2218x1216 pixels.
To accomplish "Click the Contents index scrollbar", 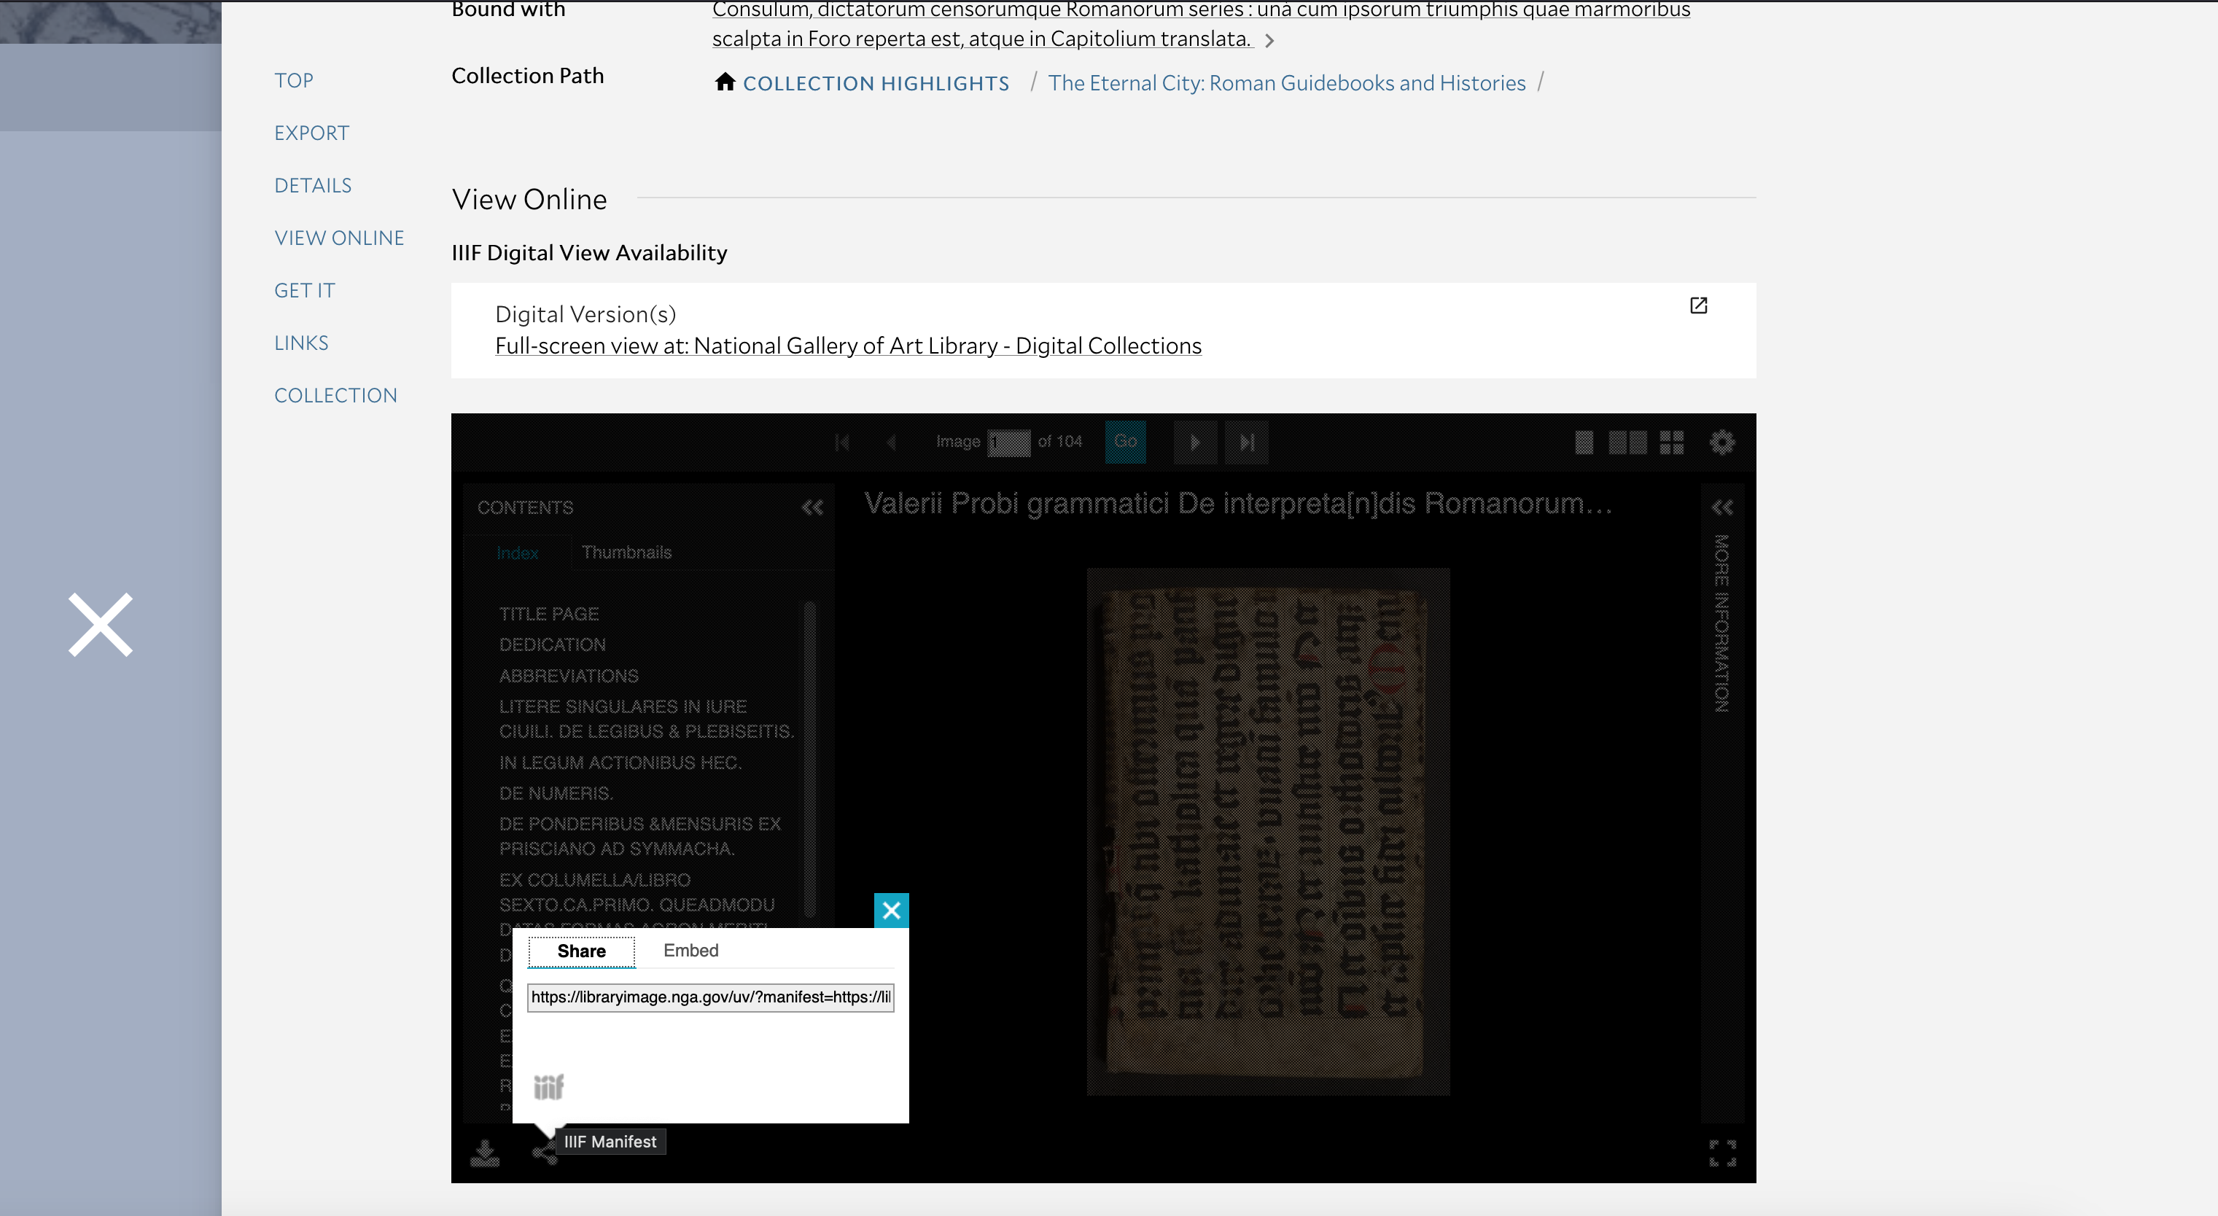I will tap(809, 760).
